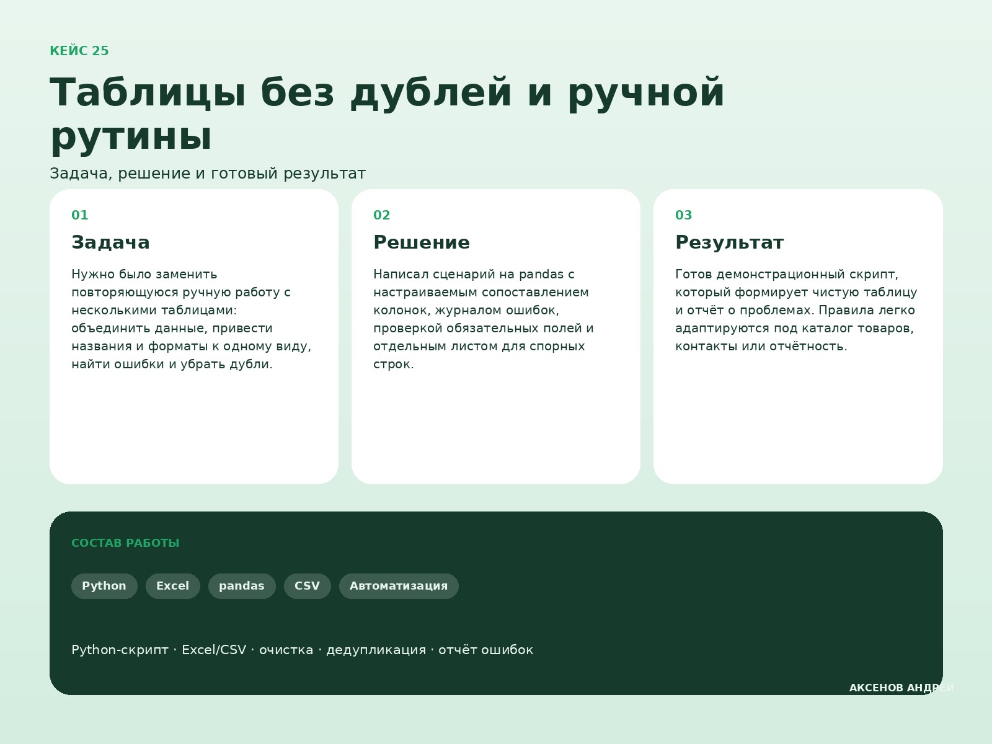Click paragraph starting Написал сценарий на pandas
This screenshot has width=992, height=744.
point(484,319)
